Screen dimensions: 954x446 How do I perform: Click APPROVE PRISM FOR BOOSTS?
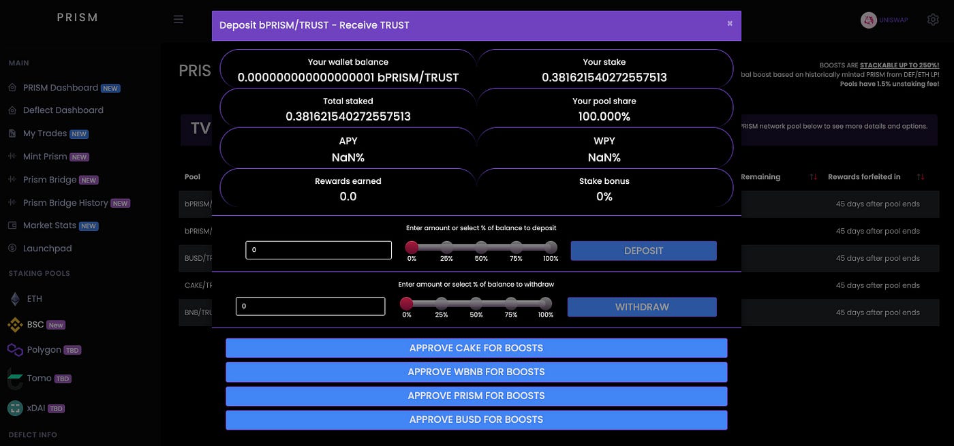476,396
